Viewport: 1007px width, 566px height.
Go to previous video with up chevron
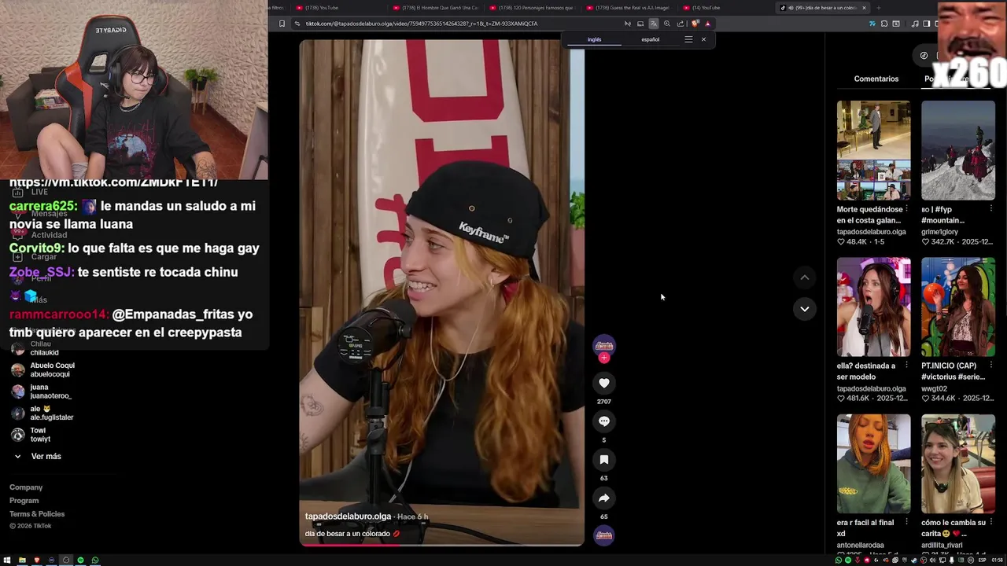(804, 277)
